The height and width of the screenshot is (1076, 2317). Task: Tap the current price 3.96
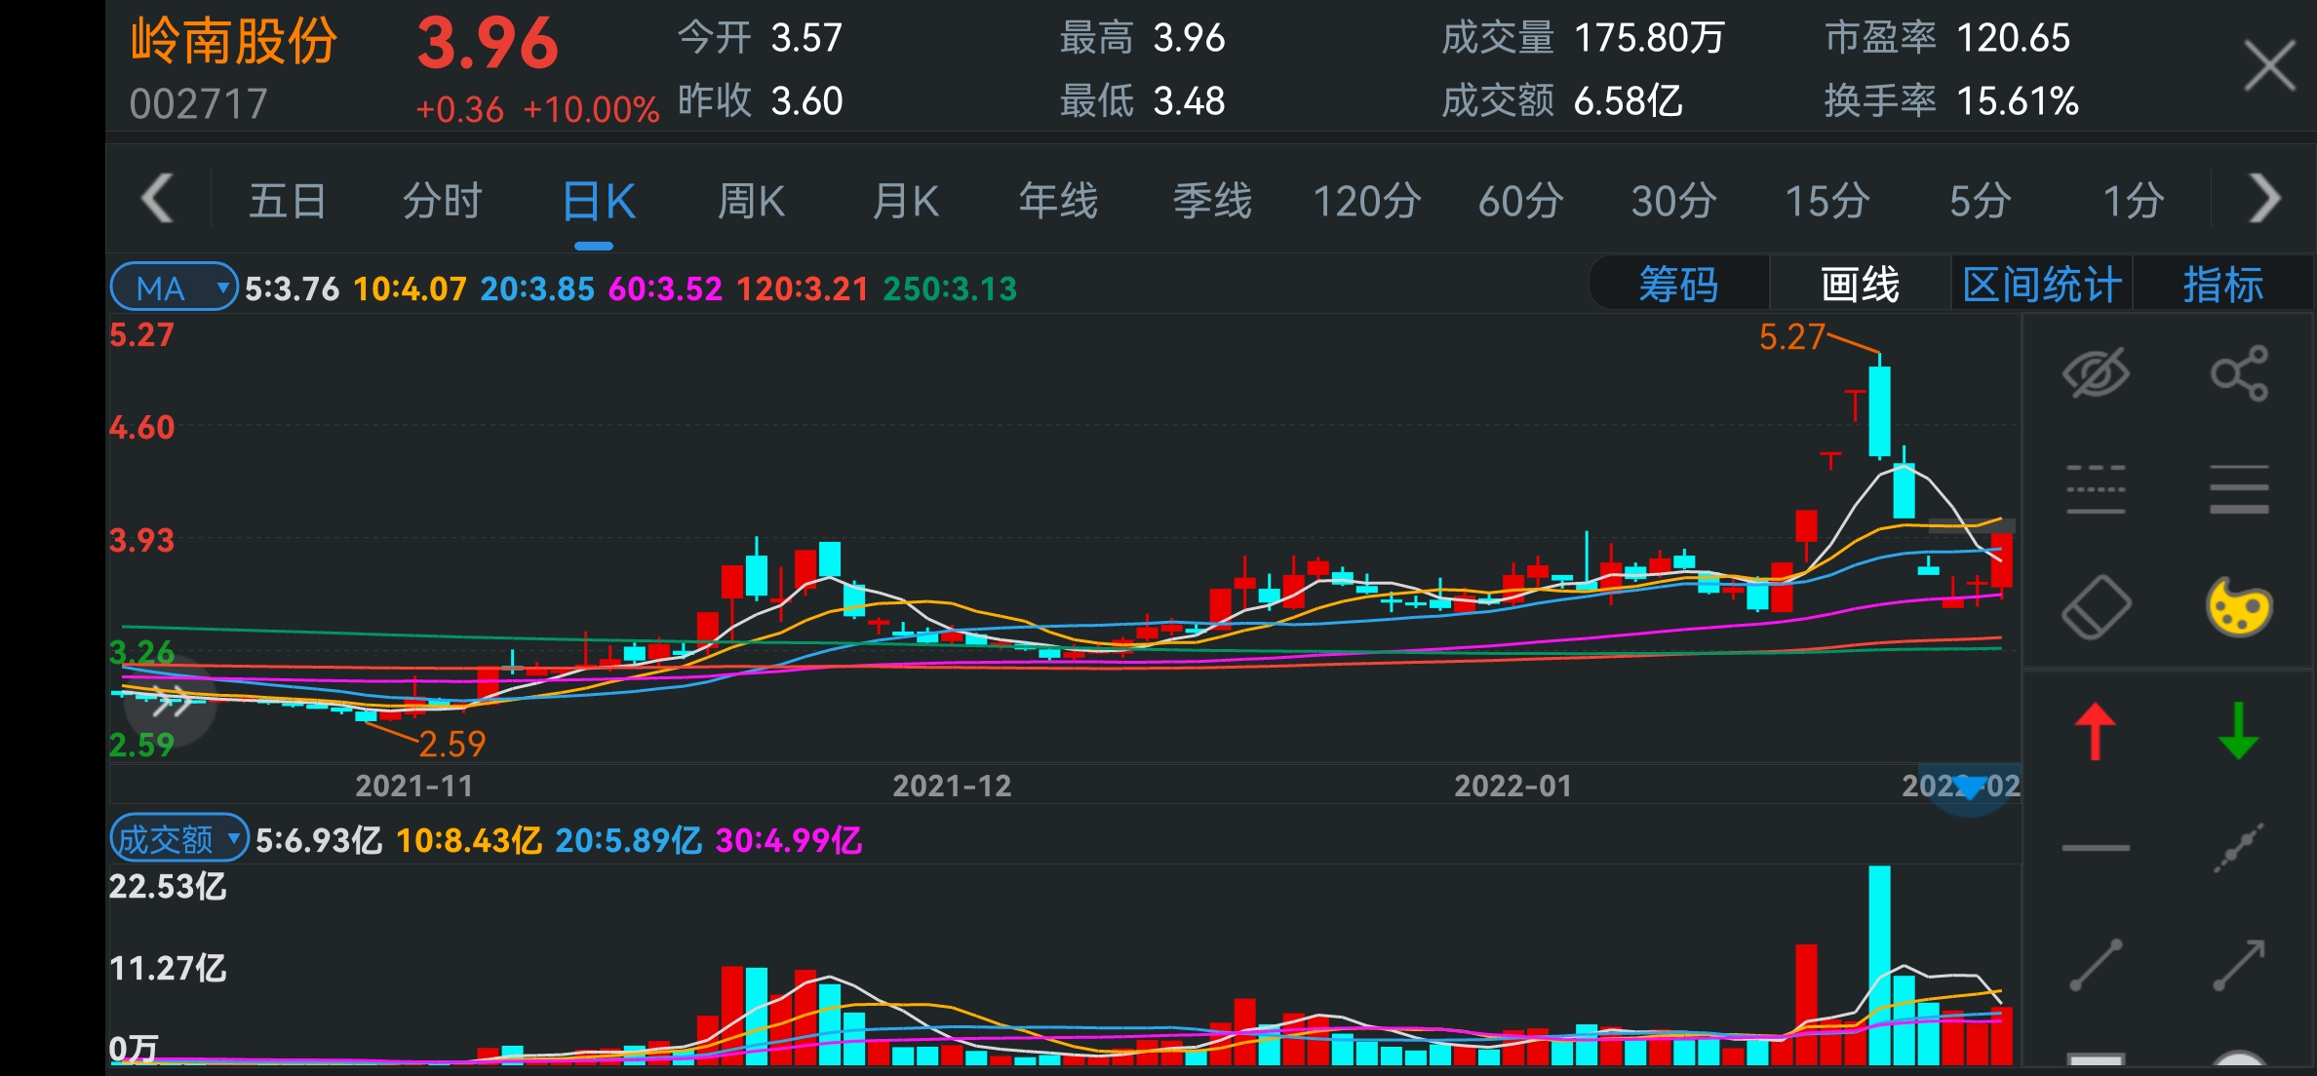[488, 44]
